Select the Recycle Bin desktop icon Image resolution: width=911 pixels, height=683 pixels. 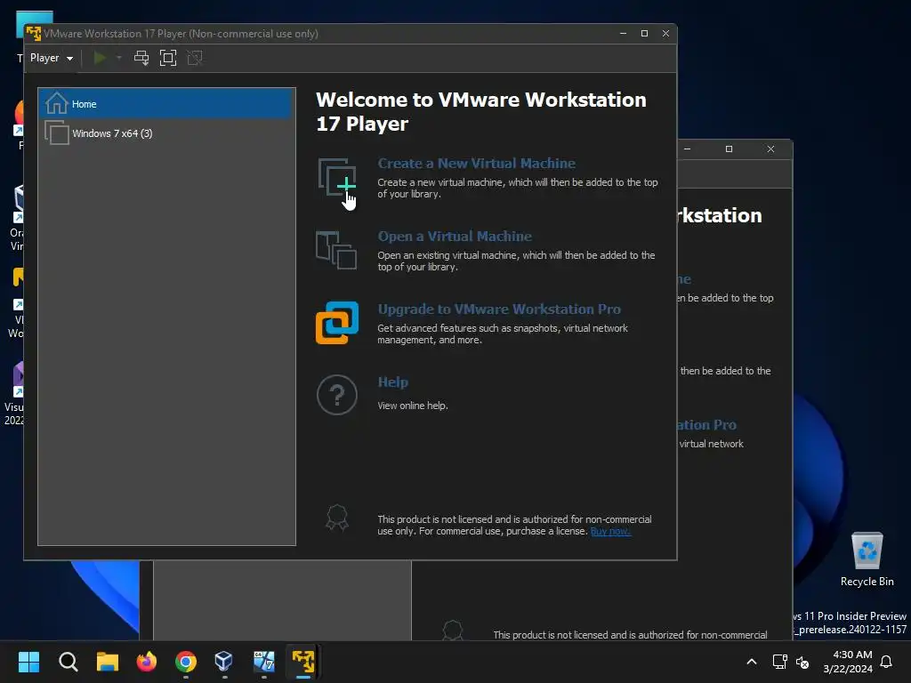[867, 560]
